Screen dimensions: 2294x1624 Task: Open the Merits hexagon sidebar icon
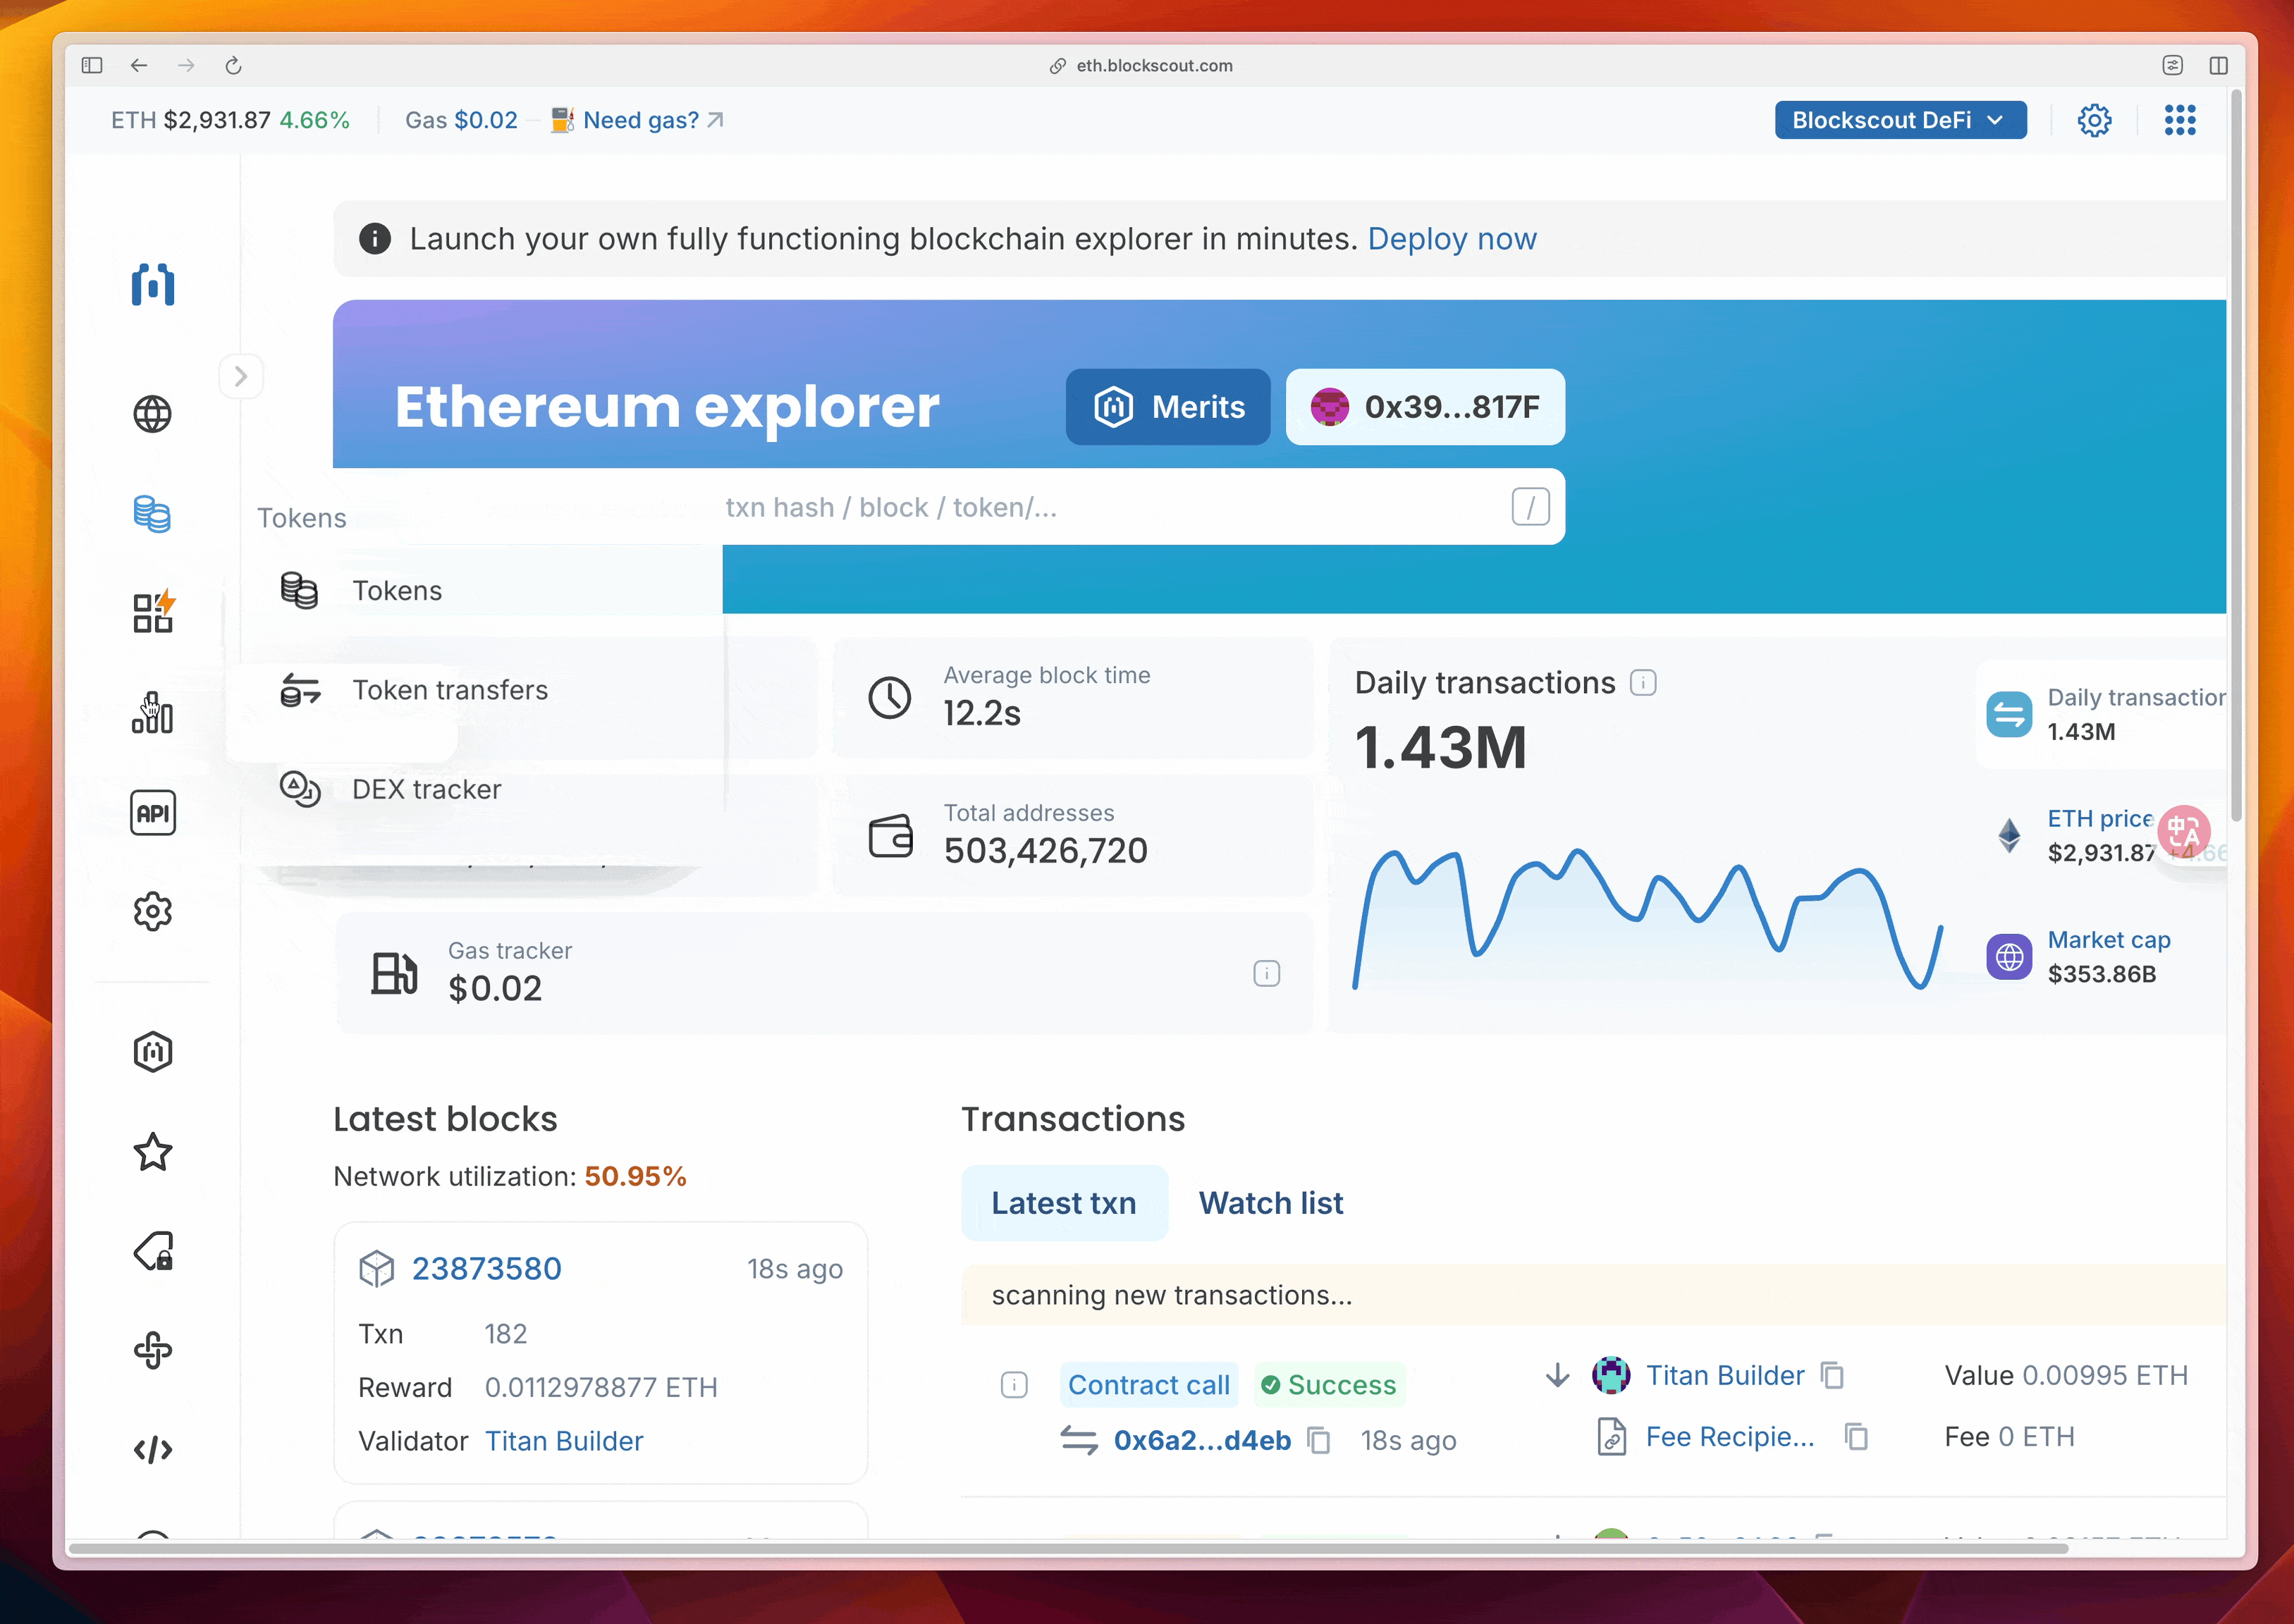click(153, 1052)
